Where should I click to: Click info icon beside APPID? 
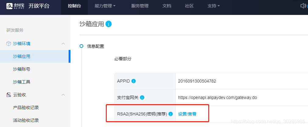click(134, 81)
